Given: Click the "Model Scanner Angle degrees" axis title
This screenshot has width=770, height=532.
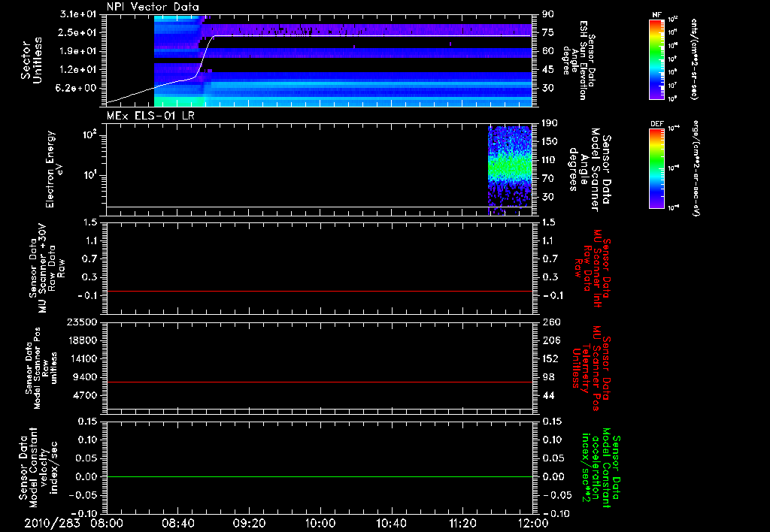Looking at the screenshot, I should (x=590, y=170).
